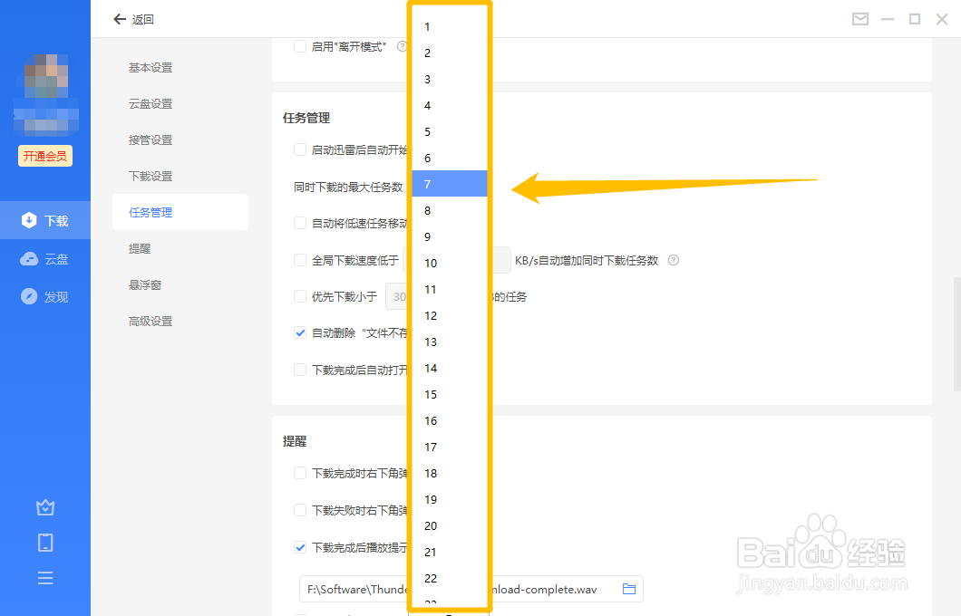Browse folder icon for download-complete.wav

629,589
